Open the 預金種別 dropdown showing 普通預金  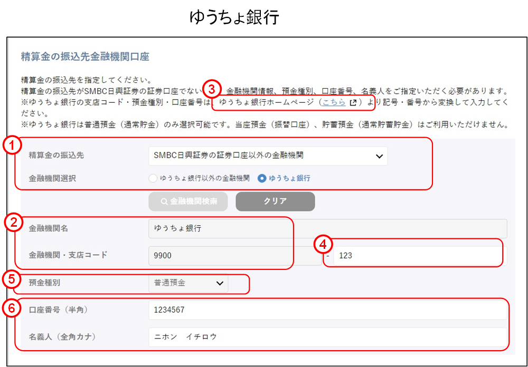click(187, 284)
